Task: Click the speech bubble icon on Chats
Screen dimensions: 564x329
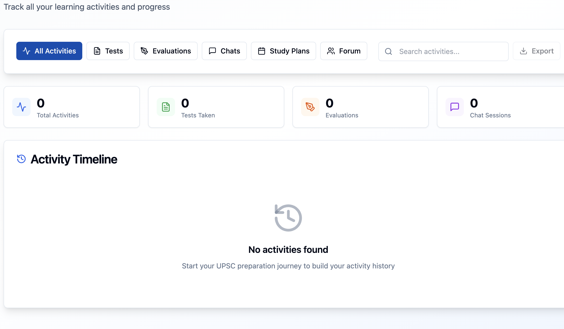Action: click(212, 51)
